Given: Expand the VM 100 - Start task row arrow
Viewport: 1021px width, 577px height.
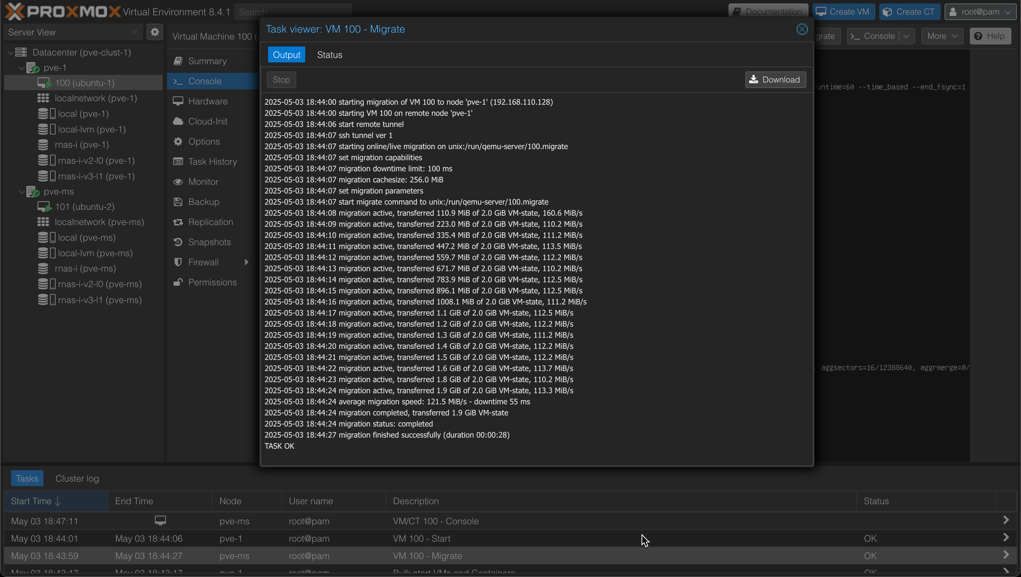Looking at the screenshot, I should (x=1006, y=537).
